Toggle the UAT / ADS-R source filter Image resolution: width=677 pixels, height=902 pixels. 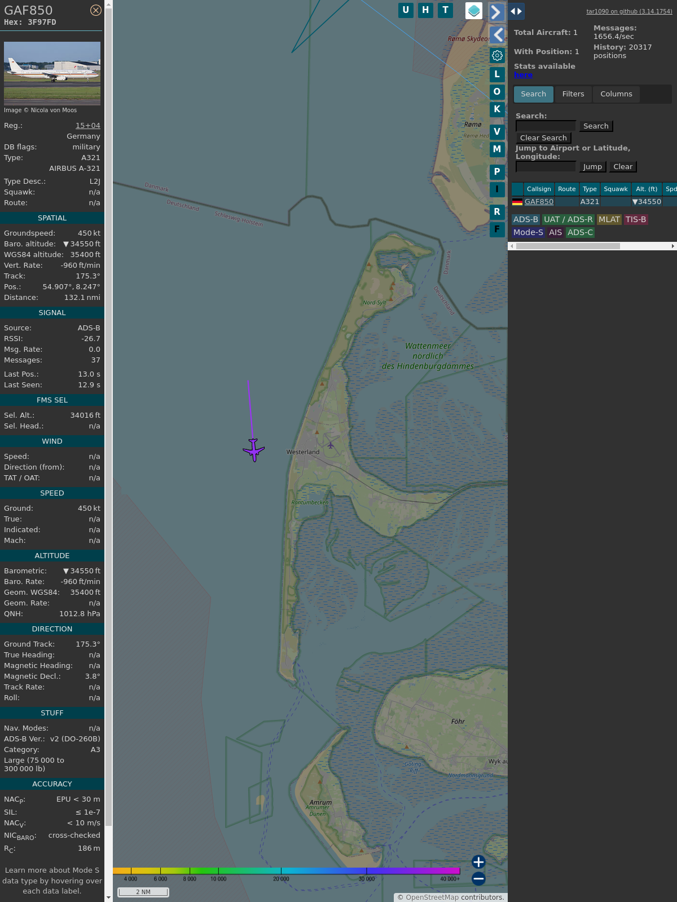point(568,220)
